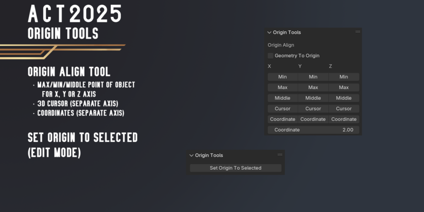The height and width of the screenshot is (212, 424).
Task: Collapse the lower Origin Tools panel
Action: pos(191,155)
